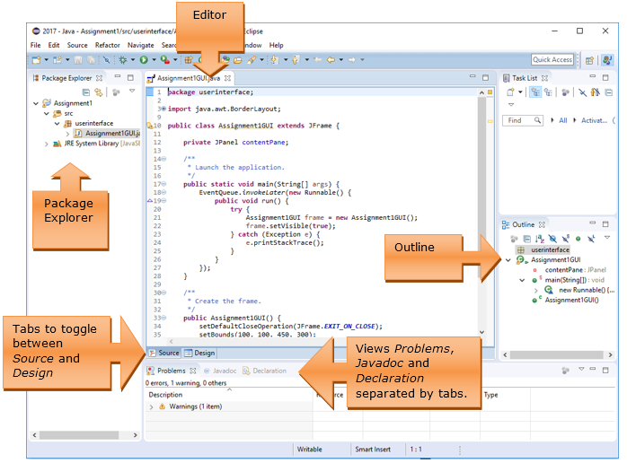Switch to the Javadoc tab

click(221, 371)
